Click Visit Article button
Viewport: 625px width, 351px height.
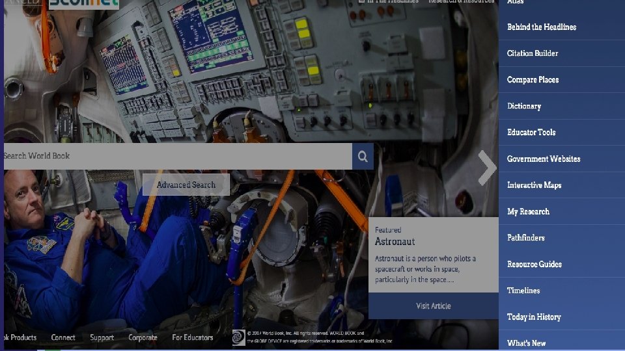[434, 305]
